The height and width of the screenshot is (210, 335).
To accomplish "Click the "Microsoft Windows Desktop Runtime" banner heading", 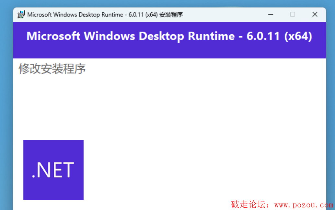I will pyautogui.click(x=130, y=36).
